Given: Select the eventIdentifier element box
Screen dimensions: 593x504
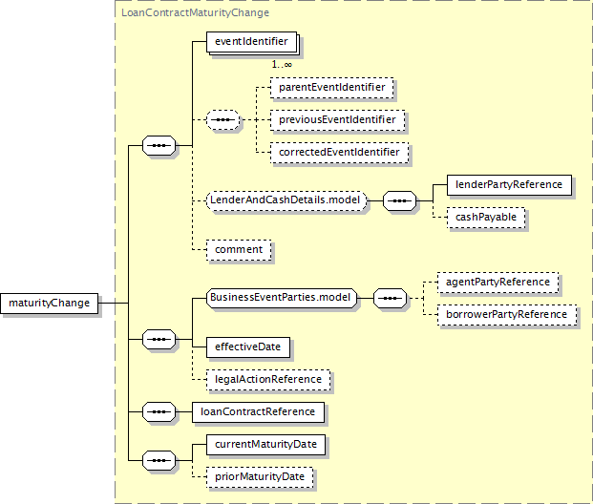Looking at the screenshot, I should [x=252, y=42].
